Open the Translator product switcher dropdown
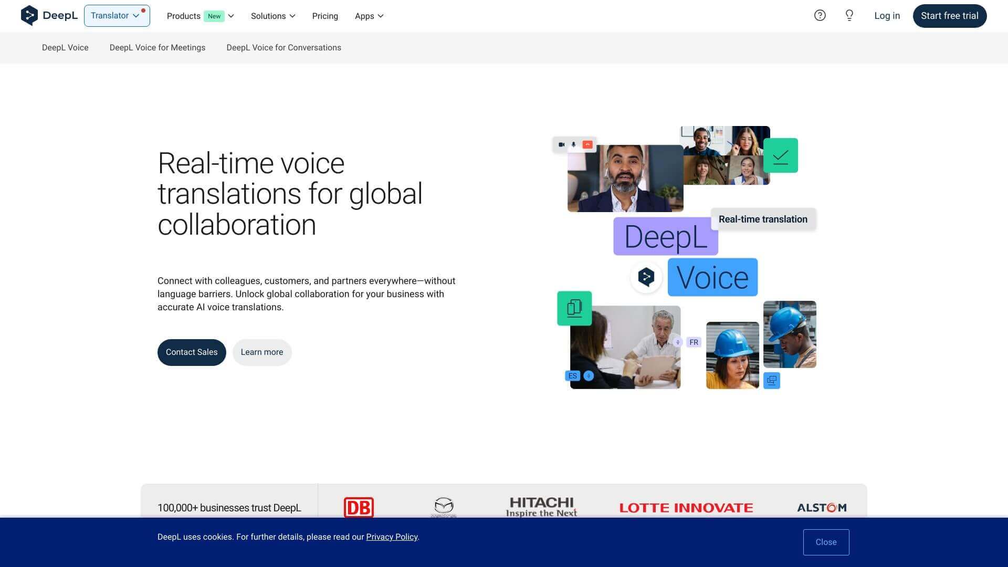The width and height of the screenshot is (1008, 567). pos(117,15)
